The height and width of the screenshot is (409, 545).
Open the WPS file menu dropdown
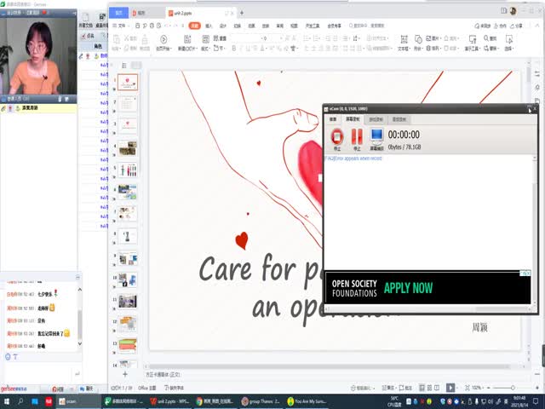(x=122, y=26)
